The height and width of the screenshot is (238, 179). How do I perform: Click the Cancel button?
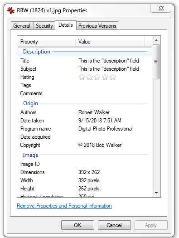[114, 225]
